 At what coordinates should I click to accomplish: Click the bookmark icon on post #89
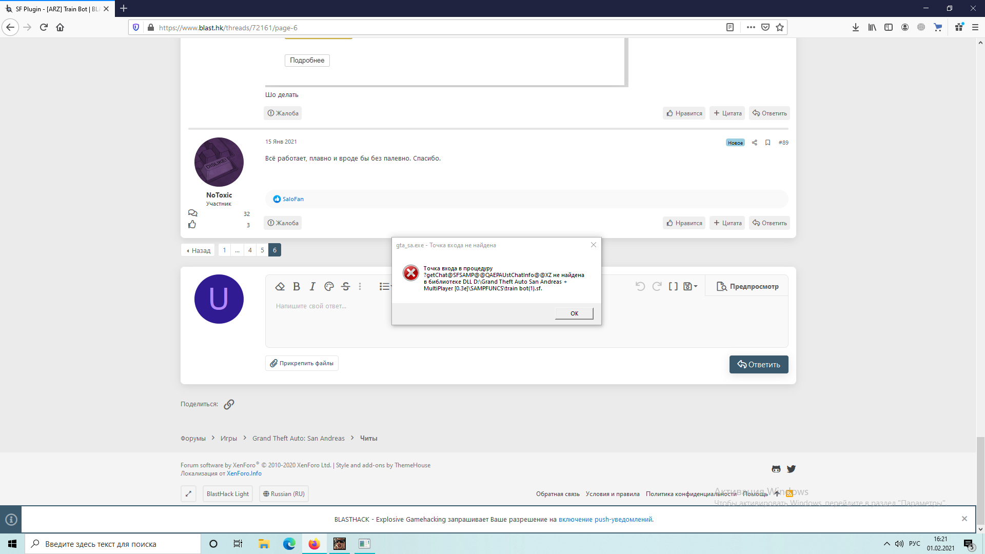pos(767,143)
